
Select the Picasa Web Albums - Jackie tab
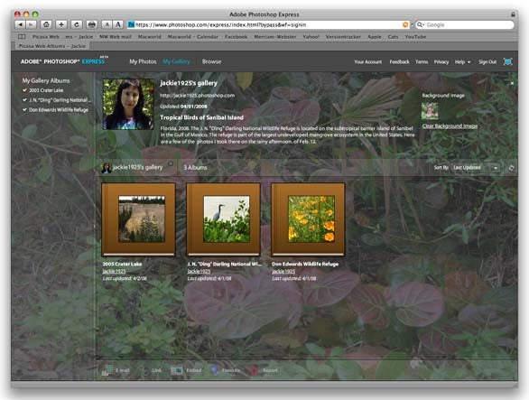coord(52,46)
